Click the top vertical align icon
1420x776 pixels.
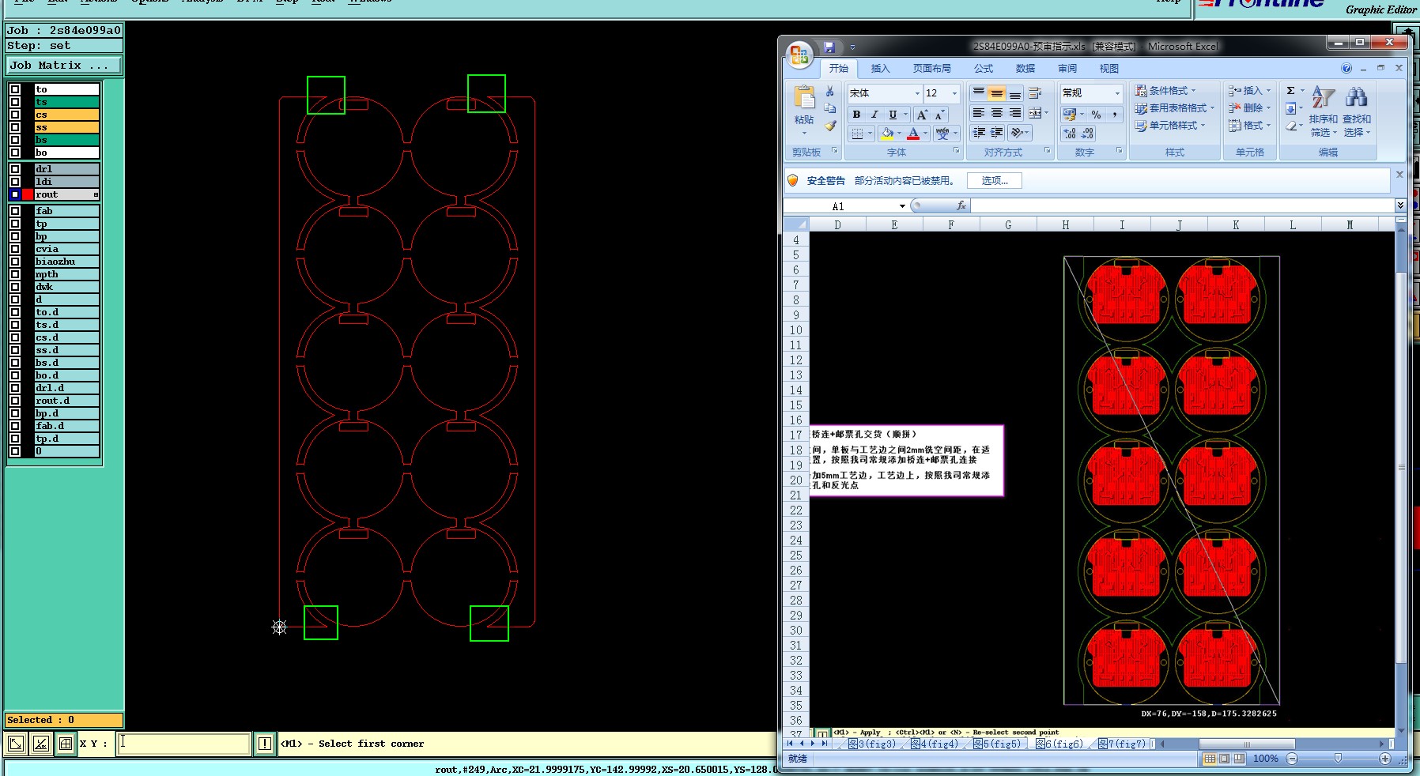point(978,92)
